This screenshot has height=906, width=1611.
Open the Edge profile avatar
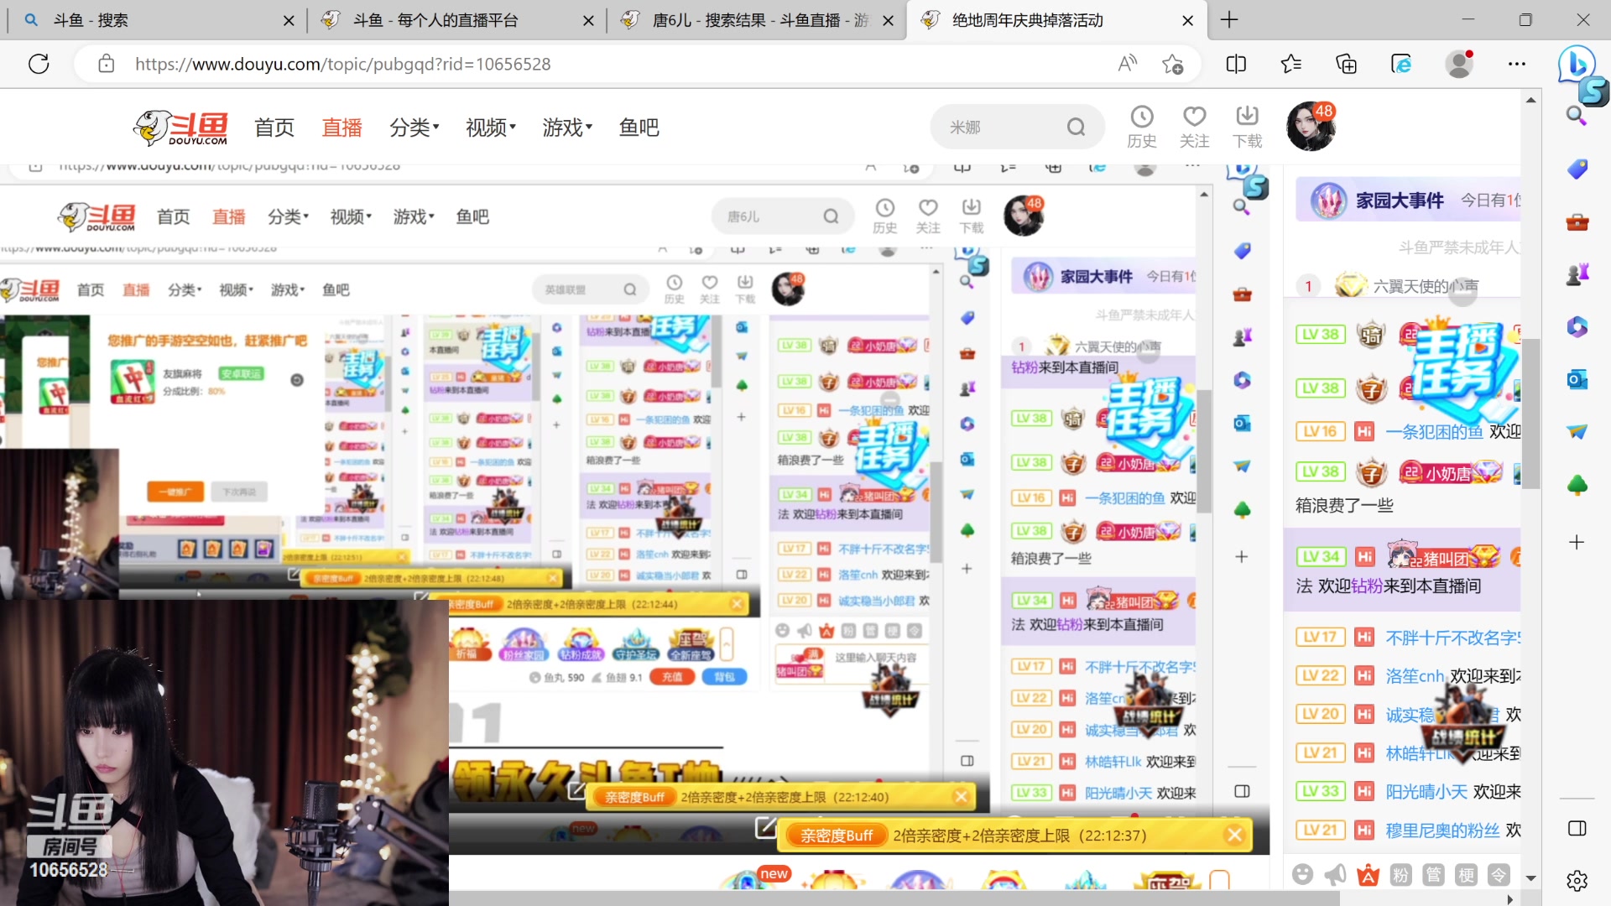tap(1459, 64)
